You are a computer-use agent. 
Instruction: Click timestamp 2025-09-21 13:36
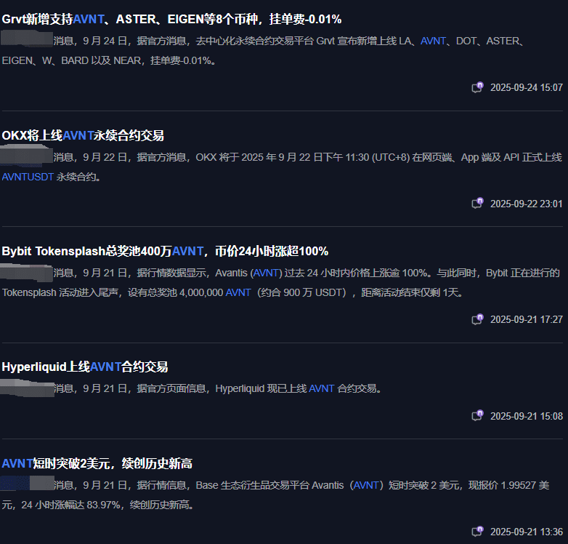pos(527,532)
